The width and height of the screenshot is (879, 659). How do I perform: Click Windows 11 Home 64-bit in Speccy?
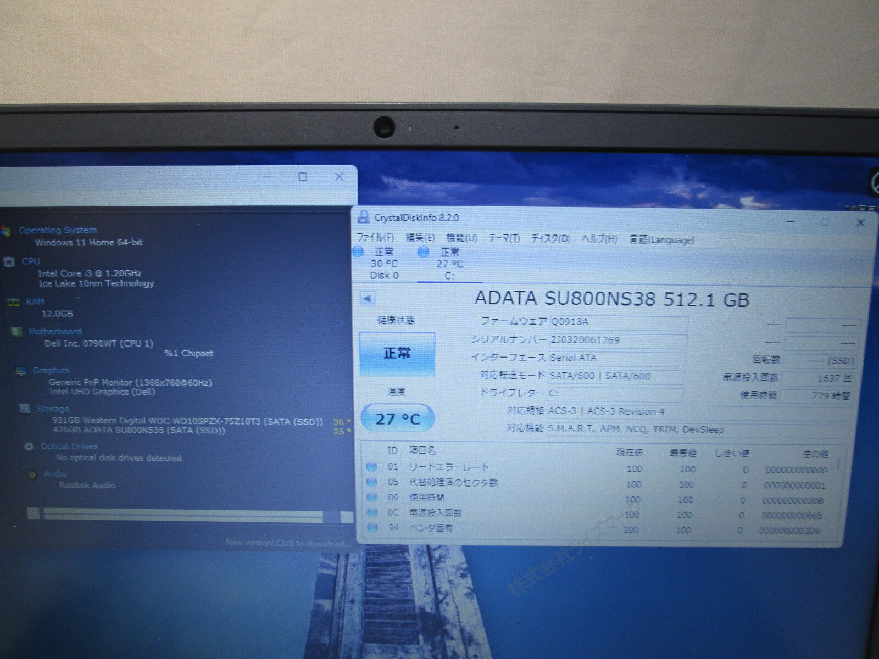(x=88, y=242)
